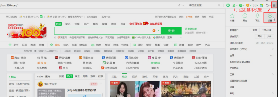Save webpage as 文件
Image resolution: width=278 pixels, height=97 pixels.
tap(269, 36)
